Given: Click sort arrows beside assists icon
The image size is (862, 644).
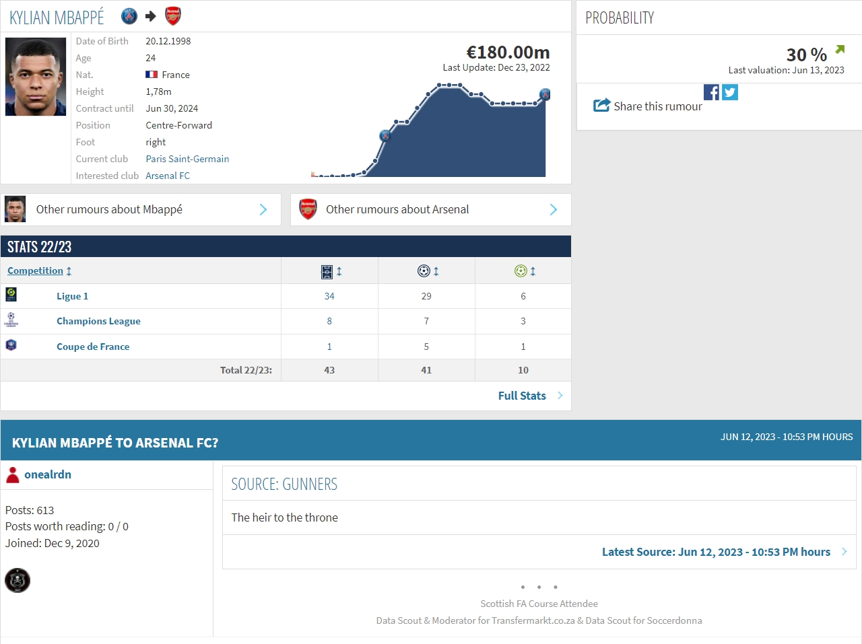Looking at the screenshot, I should (x=533, y=271).
